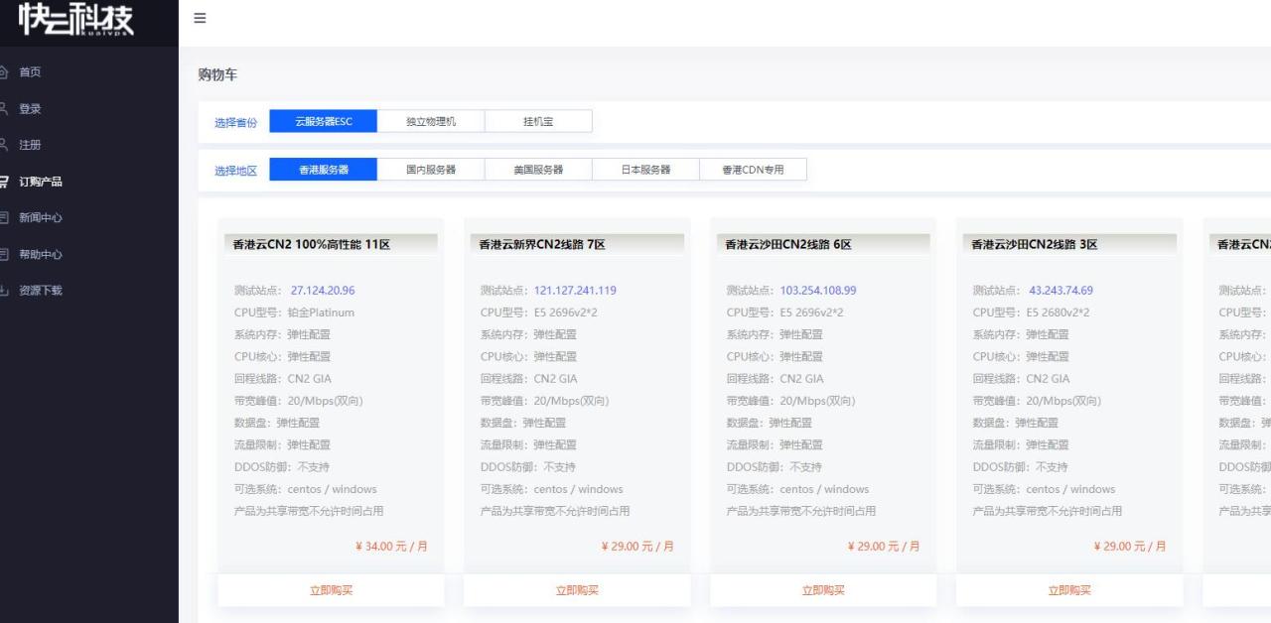The image size is (1271, 623).
Task: Select 国内服务器 region tab
Action: point(431,170)
